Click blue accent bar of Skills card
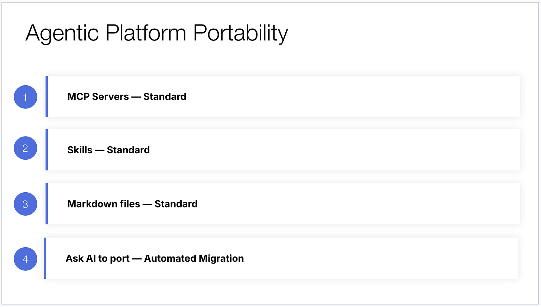 (47, 150)
